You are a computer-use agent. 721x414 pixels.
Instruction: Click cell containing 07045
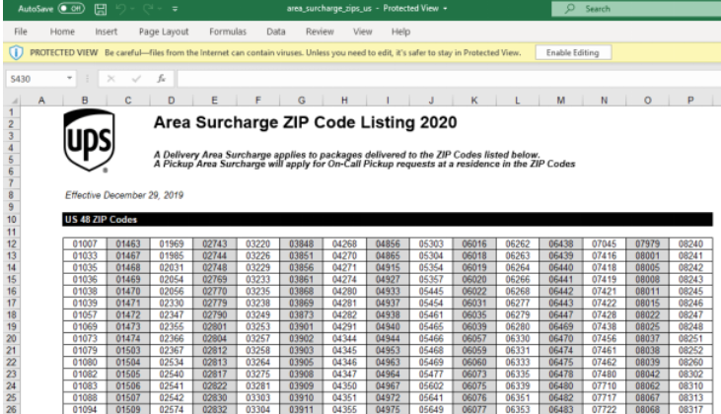(604, 243)
